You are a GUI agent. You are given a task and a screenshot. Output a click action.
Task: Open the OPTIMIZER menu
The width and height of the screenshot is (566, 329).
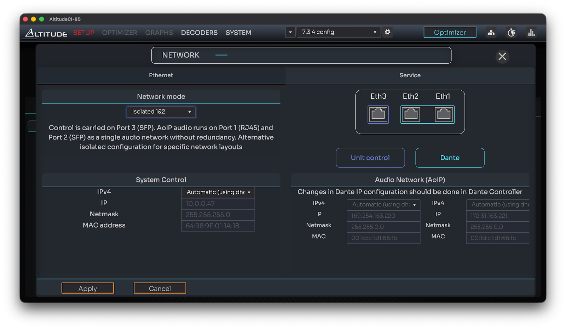(x=120, y=33)
